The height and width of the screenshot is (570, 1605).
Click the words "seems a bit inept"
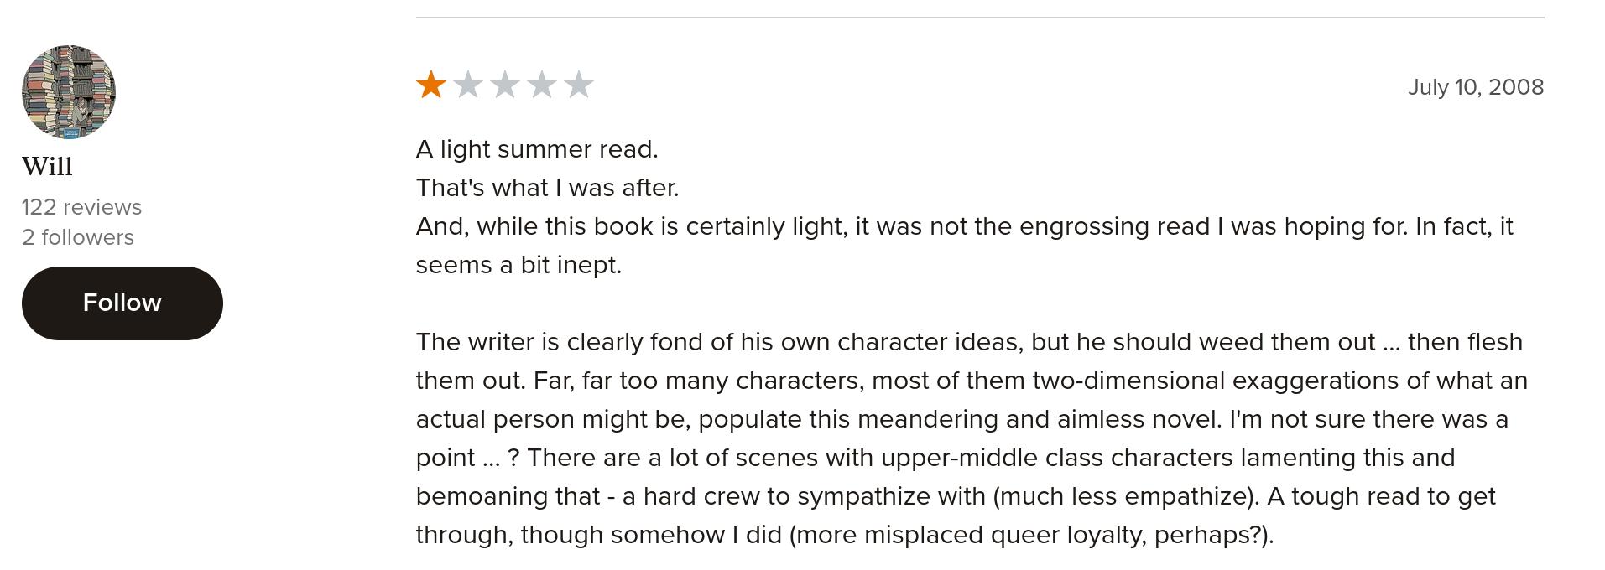click(x=518, y=265)
